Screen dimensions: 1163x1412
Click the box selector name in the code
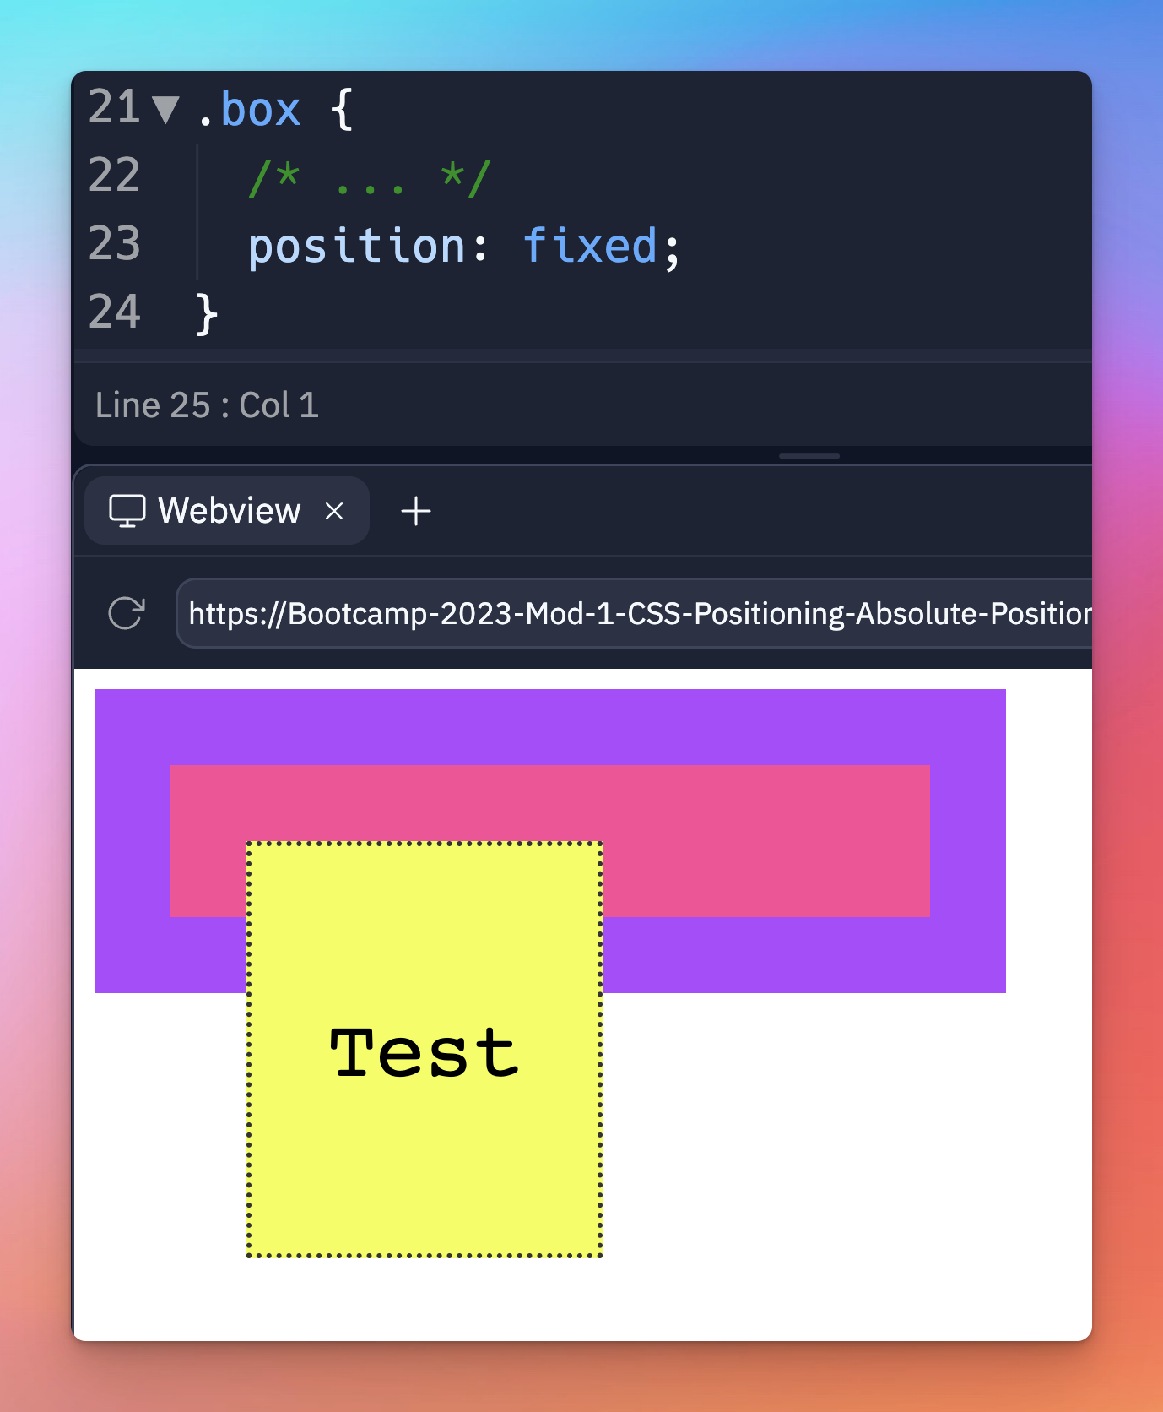point(260,110)
